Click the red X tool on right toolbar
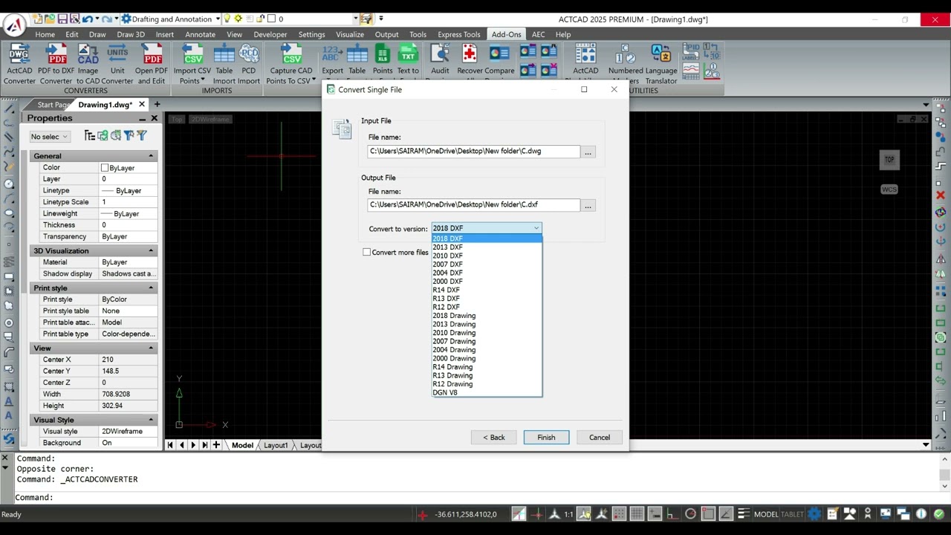951x535 pixels. coord(941,195)
